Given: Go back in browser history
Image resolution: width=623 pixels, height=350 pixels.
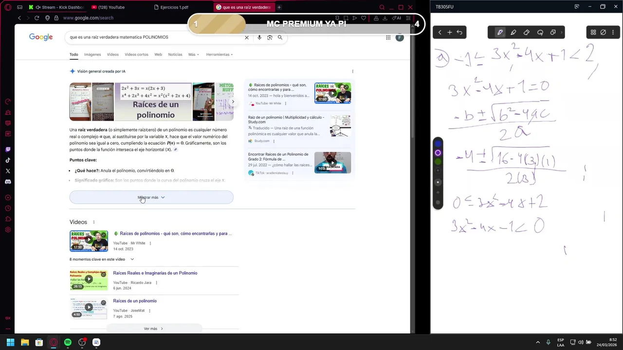Looking at the screenshot, I should tap(19, 18).
